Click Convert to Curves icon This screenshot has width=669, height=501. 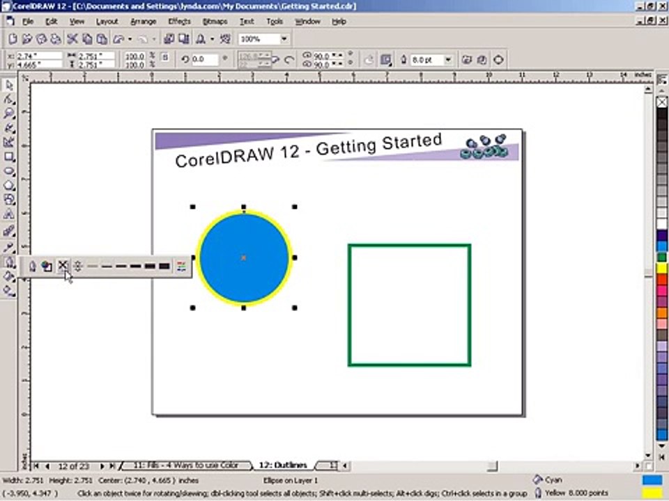pos(498,60)
